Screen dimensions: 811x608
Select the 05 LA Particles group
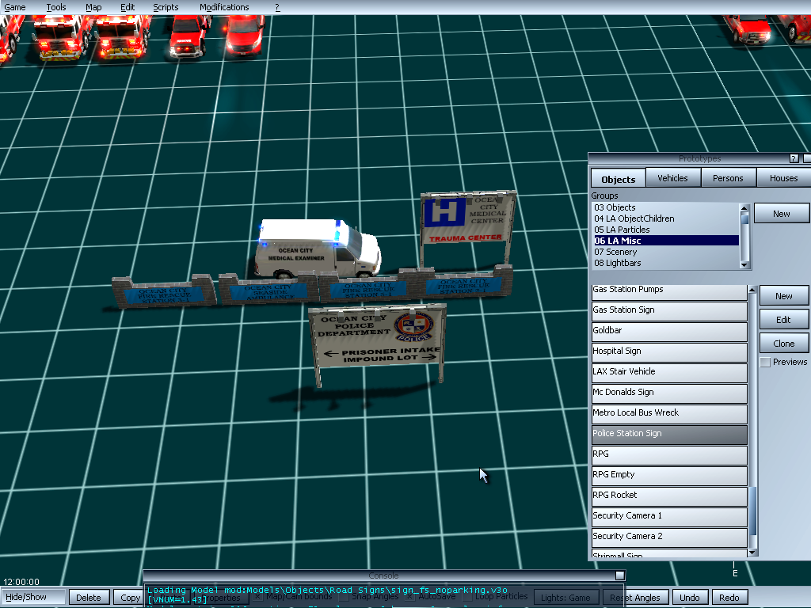click(666, 230)
